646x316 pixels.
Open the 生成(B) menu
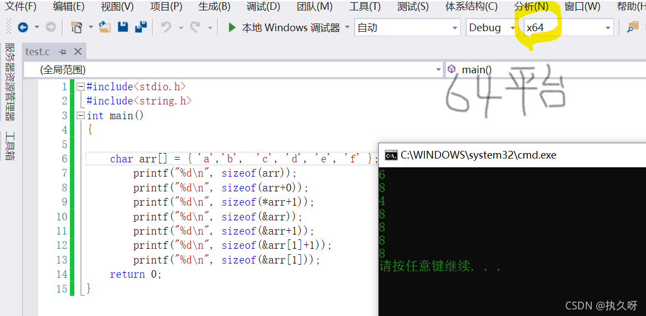[x=214, y=6]
